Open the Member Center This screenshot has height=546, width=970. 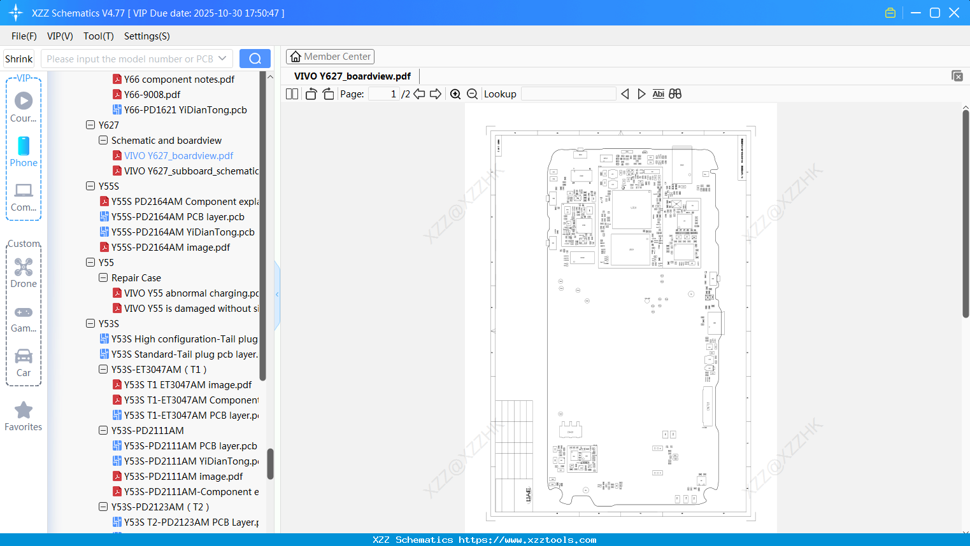pos(330,57)
